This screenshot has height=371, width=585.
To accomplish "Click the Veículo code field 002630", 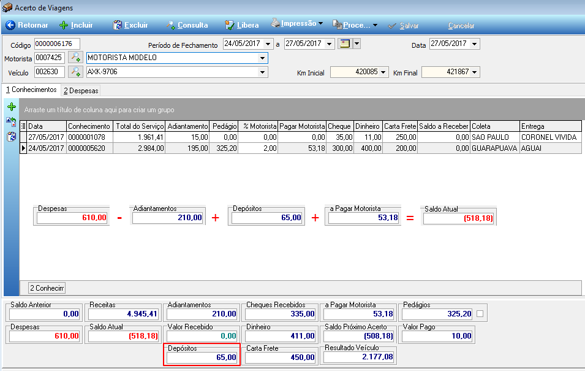I will point(50,71).
